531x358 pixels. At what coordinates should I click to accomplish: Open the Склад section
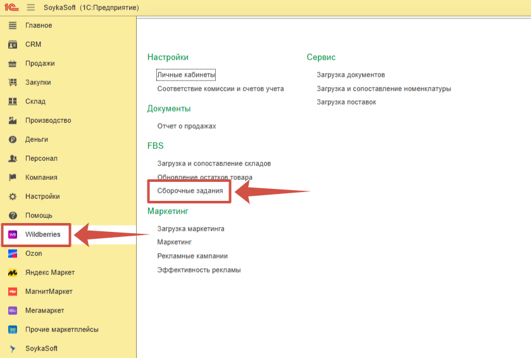35,101
